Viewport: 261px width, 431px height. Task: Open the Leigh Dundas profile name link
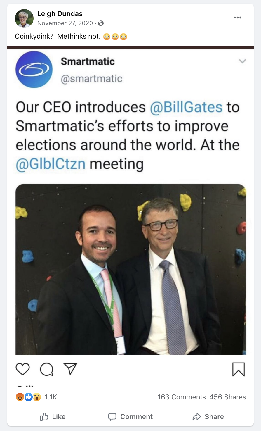60,14
